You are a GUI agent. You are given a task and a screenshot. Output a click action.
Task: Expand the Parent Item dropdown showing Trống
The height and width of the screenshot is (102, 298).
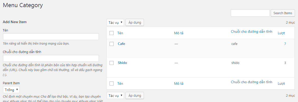pyautogui.click(x=11, y=90)
